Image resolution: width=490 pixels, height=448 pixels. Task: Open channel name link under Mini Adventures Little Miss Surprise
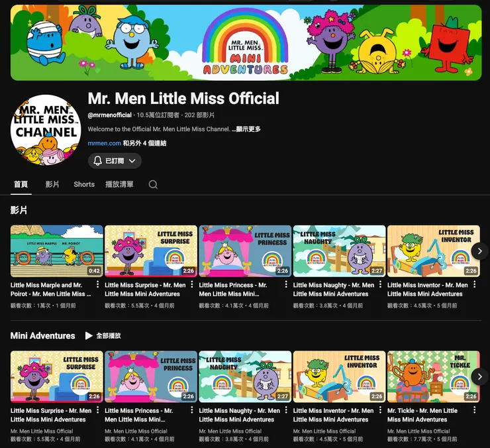point(42,431)
